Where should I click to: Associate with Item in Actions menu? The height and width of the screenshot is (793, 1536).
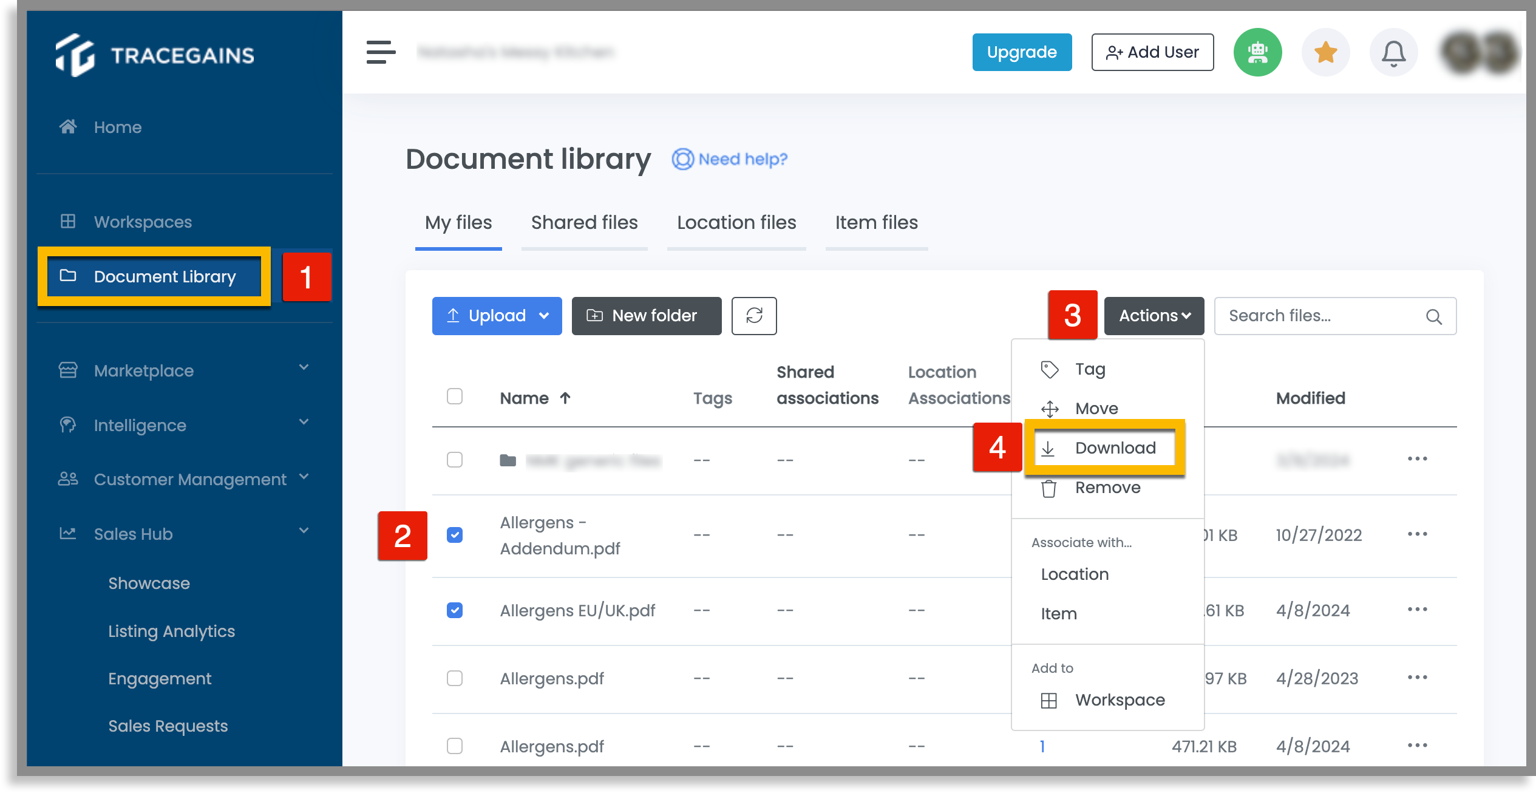click(1107, 614)
